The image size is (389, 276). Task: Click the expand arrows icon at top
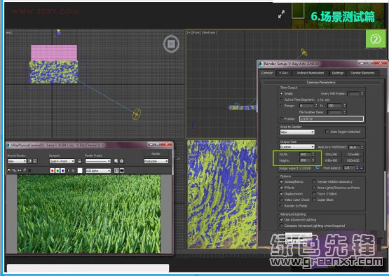click(x=281, y=15)
